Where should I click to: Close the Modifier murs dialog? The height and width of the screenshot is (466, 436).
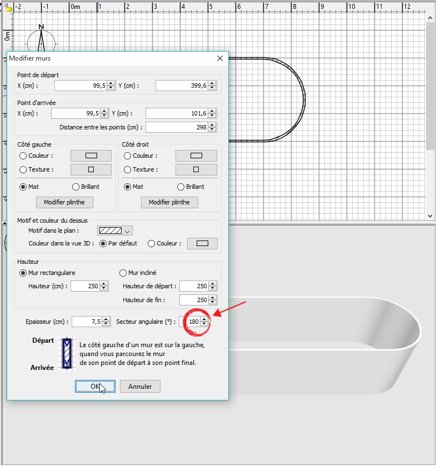pyautogui.click(x=220, y=58)
